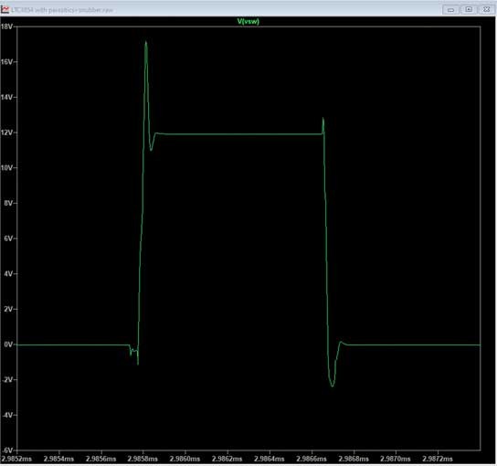Click the 2.9872ms time axis label
Image resolution: width=497 pixels, height=466 pixels.
tap(438, 459)
